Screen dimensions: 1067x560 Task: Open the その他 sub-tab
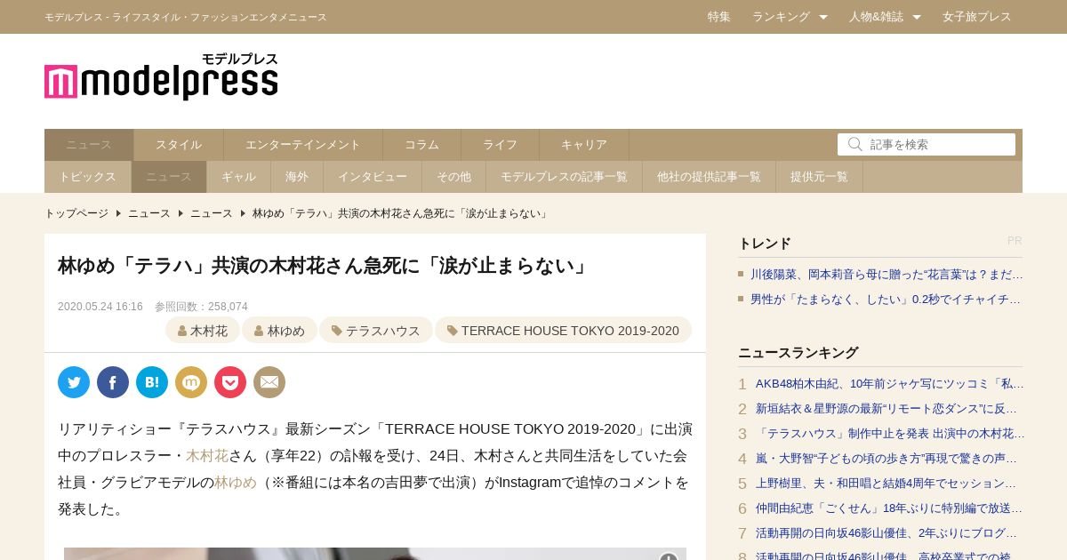pyautogui.click(x=453, y=177)
